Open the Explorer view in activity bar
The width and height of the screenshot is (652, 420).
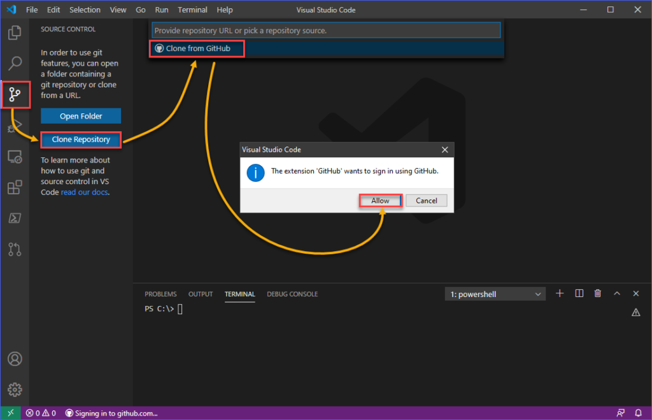click(x=15, y=33)
